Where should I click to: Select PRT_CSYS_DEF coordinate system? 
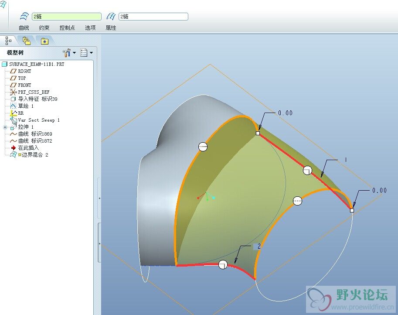[x=34, y=92]
